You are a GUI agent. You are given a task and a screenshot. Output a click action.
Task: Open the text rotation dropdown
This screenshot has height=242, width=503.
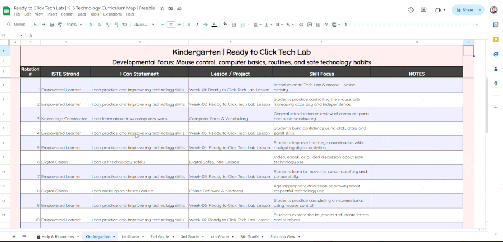pyautogui.click(x=290, y=25)
